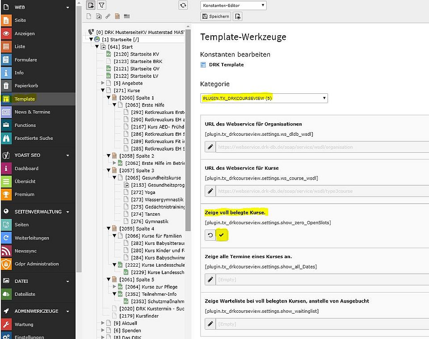Open the Konstanten-Editor dropdown
Viewport: 429px width, 339px height.
(x=233, y=5)
